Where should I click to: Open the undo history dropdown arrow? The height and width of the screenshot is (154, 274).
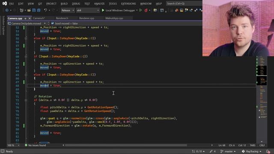point(50,10)
